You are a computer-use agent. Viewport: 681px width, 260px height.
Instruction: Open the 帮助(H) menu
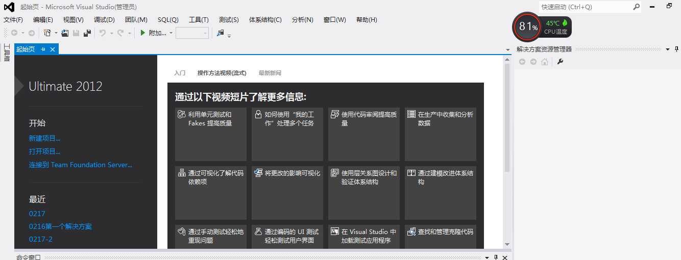(x=367, y=20)
